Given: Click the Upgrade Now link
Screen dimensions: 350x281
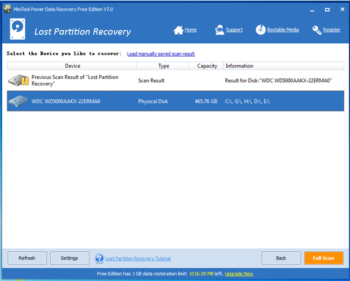Looking at the screenshot, I should 239,273.
